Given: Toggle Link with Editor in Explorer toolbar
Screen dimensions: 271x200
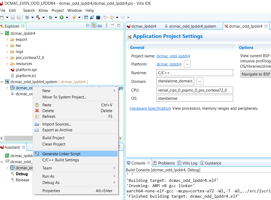Looking at the screenshot, I should point(93,26).
